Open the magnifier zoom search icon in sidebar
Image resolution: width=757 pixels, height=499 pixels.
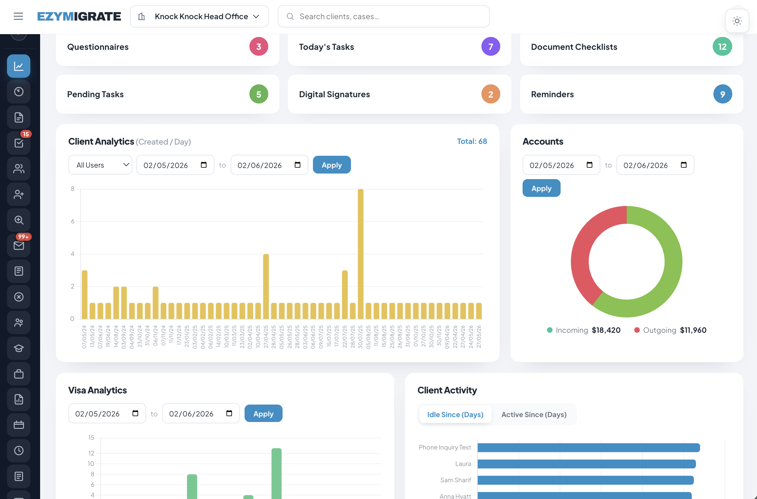pyautogui.click(x=19, y=220)
